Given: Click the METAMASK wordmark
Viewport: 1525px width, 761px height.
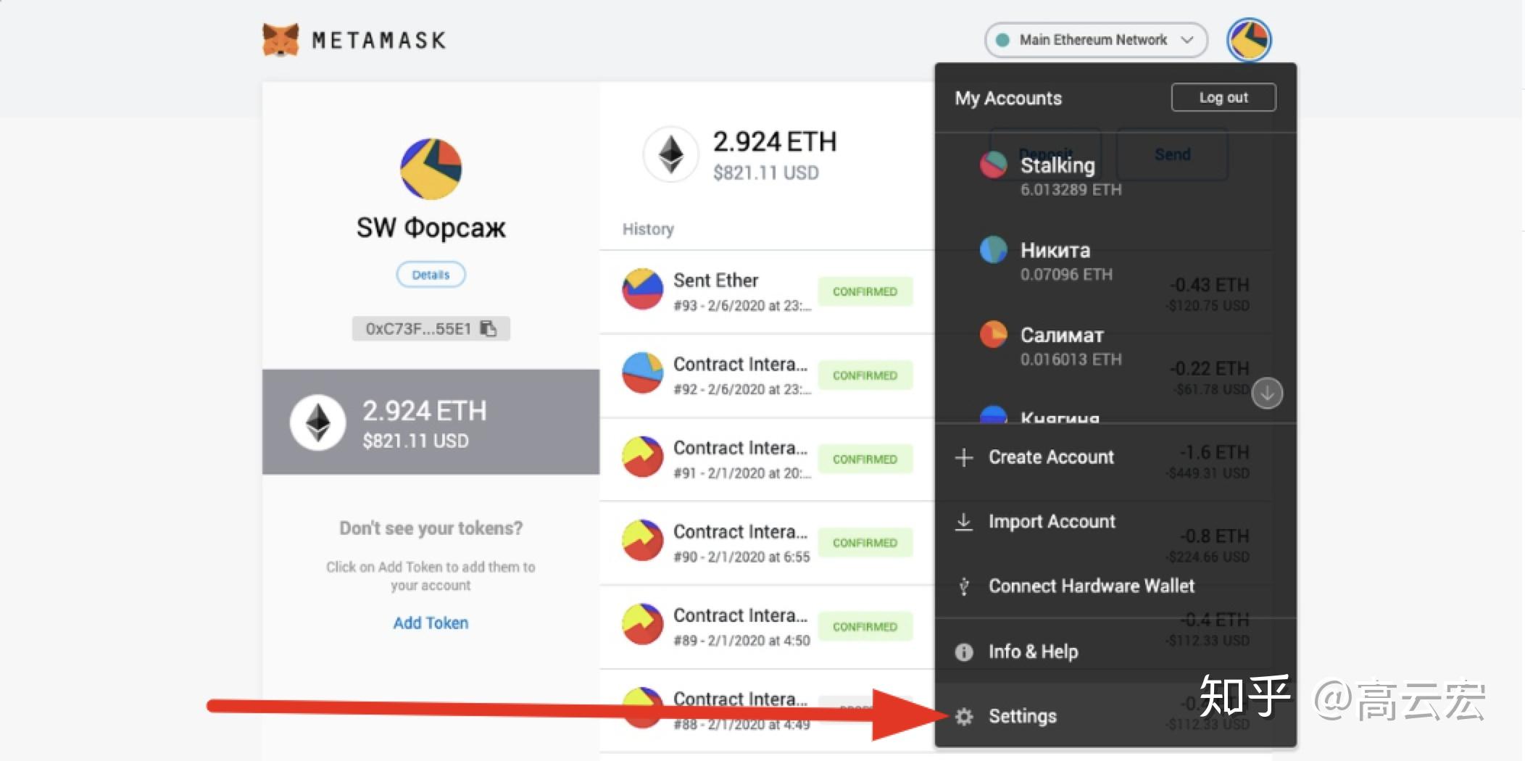Looking at the screenshot, I should pyautogui.click(x=378, y=40).
